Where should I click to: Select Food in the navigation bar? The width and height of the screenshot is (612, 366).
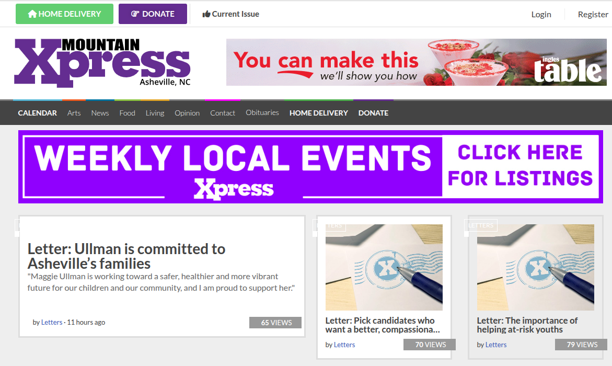[127, 113]
